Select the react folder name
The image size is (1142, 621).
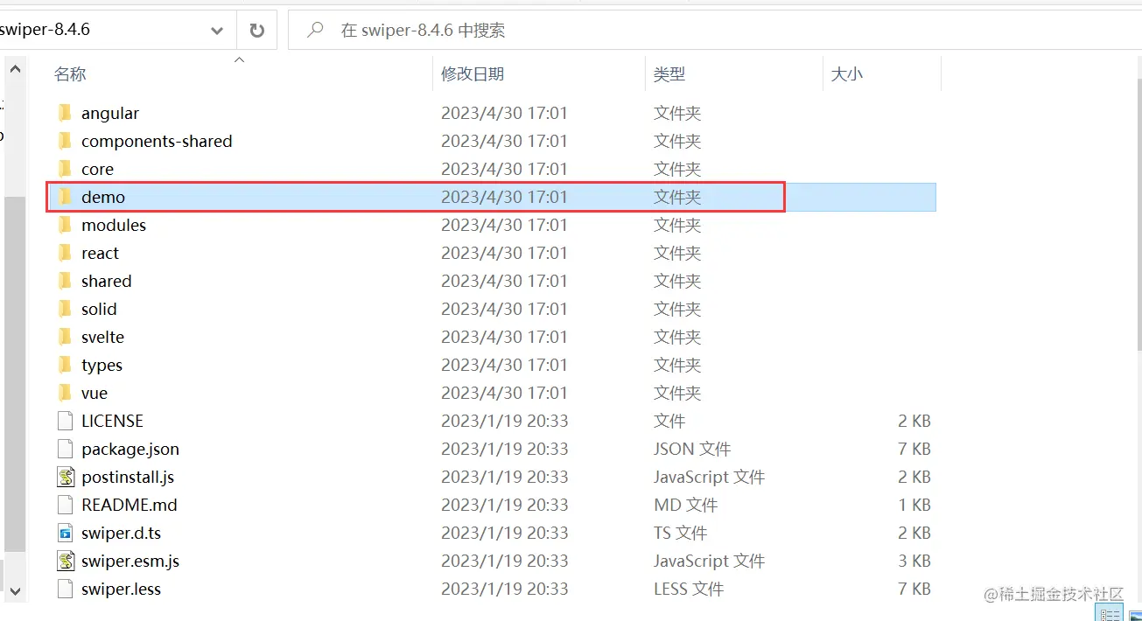pos(100,254)
